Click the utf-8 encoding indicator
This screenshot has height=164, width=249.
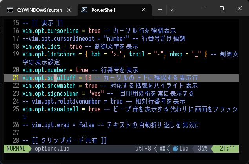point(143,149)
